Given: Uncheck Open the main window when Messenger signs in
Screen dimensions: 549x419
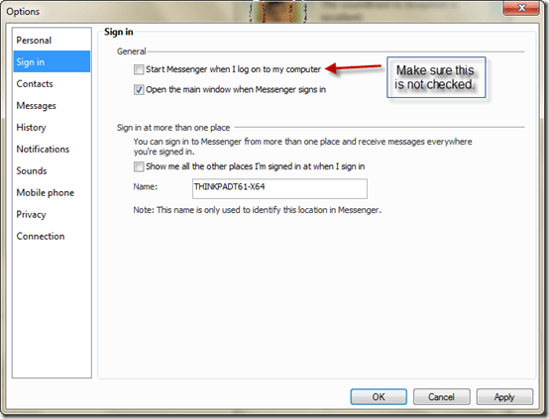Looking at the screenshot, I should 139,89.
